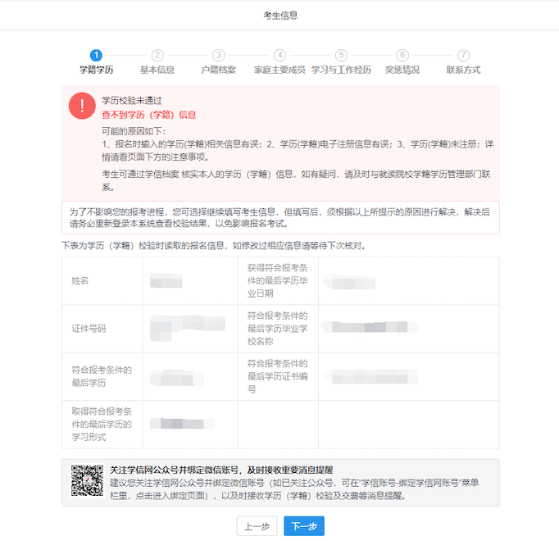Click the 考生信息 page title
This screenshot has width=559, height=541.
[x=279, y=15]
